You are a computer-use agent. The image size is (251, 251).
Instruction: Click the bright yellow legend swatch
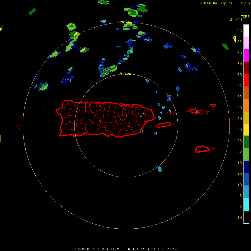pyautogui.click(x=246, y=130)
